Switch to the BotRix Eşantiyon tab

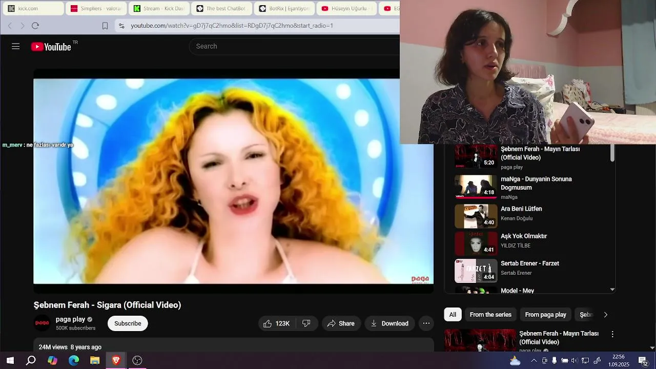click(284, 8)
